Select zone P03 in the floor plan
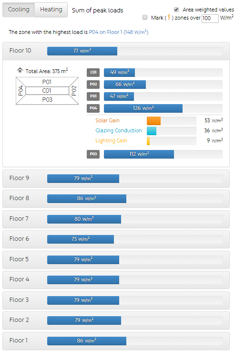The height and width of the screenshot is (352, 235). 47,100
